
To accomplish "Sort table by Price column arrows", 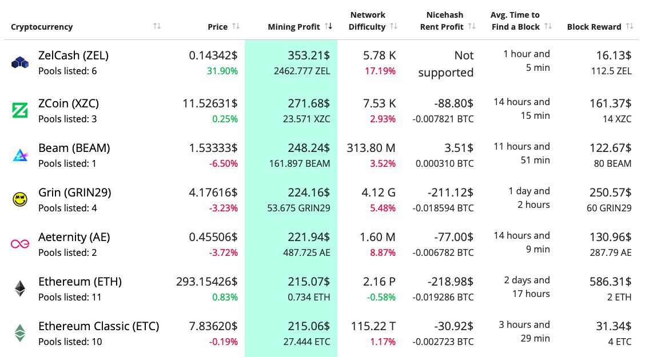I will coord(236,26).
